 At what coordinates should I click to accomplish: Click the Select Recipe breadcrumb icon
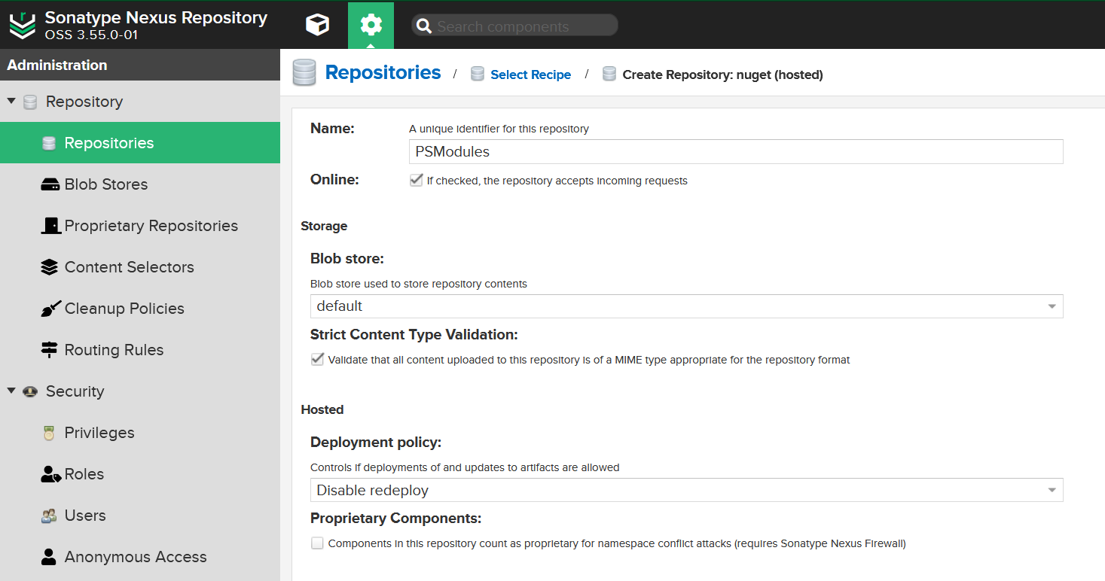477,74
